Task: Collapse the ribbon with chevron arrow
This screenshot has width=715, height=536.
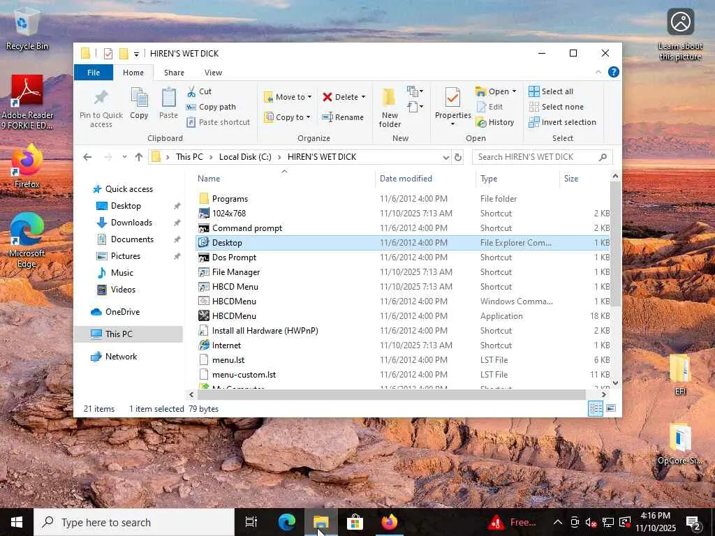Action: coord(598,72)
